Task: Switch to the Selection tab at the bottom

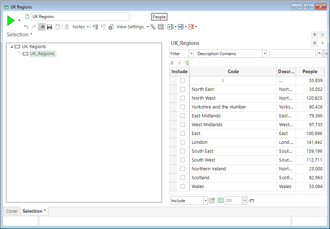Action: (x=34, y=211)
